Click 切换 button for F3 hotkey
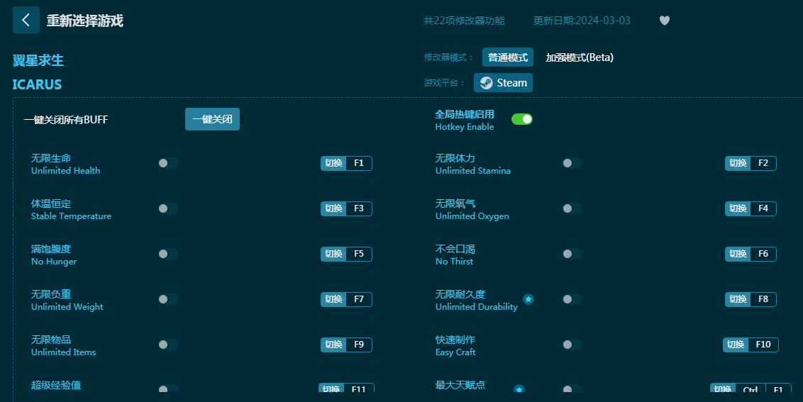 click(x=333, y=208)
